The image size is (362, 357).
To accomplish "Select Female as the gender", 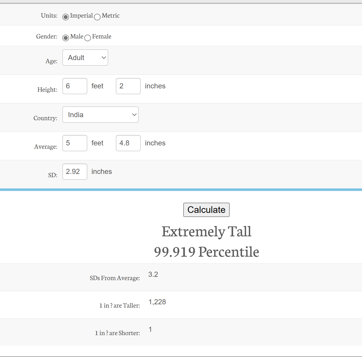I will (88, 38).
